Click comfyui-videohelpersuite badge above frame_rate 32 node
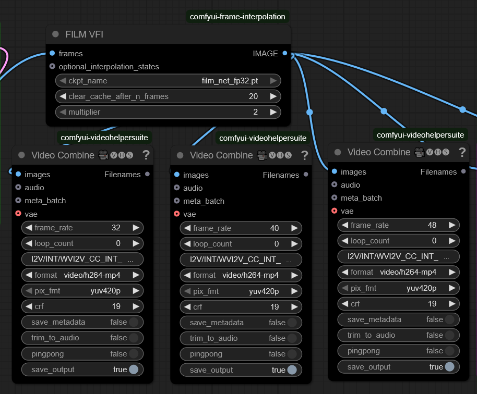The height and width of the screenshot is (394, 477). 104,137
